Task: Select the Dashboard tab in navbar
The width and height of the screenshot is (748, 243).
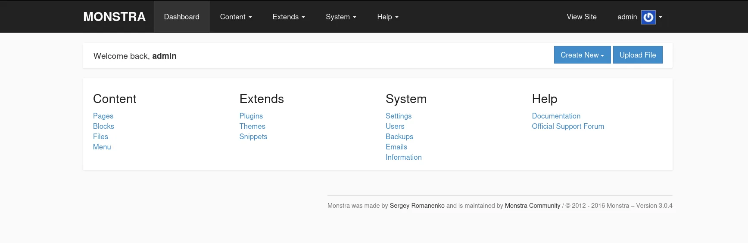Action: [x=182, y=17]
